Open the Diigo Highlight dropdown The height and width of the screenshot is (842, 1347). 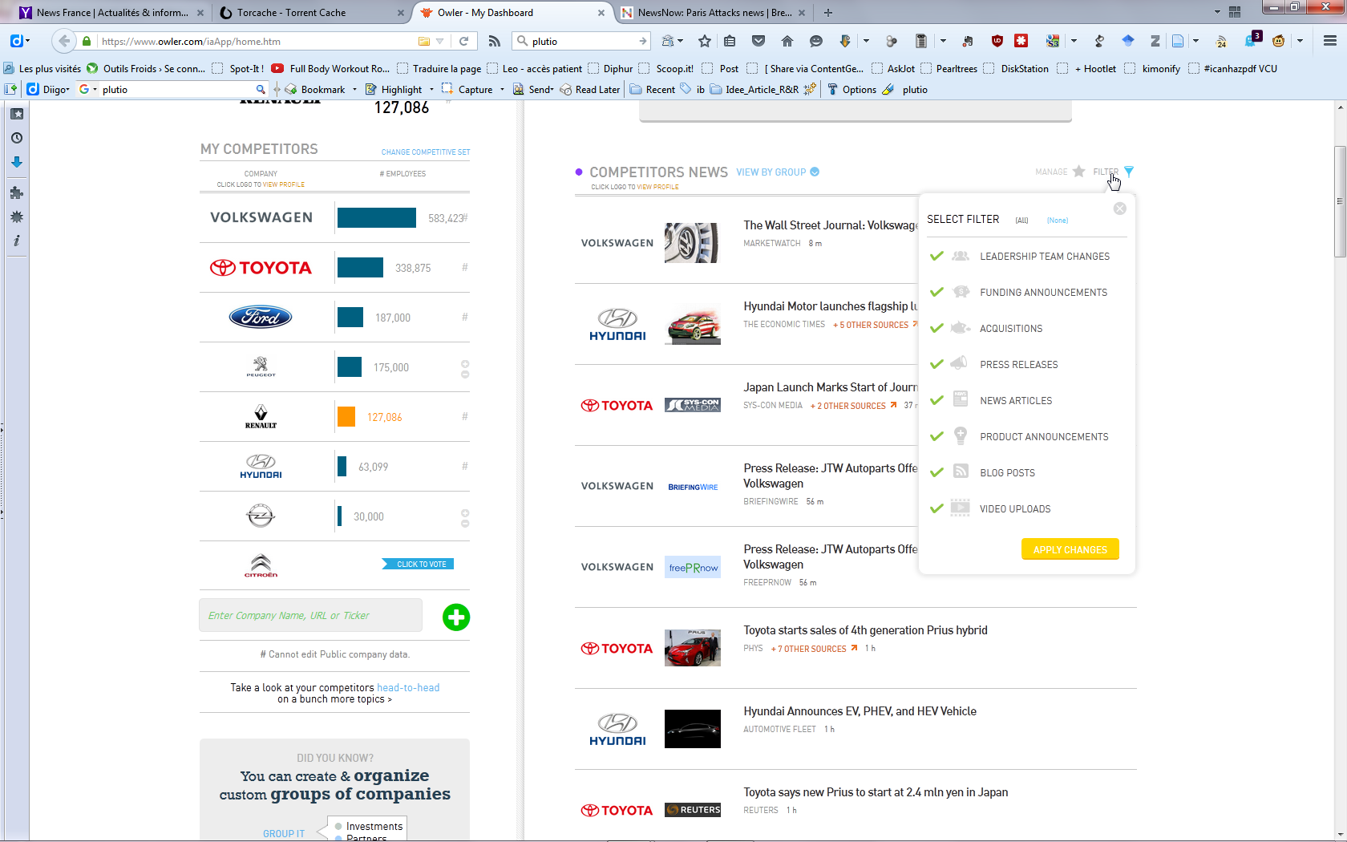tap(431, 90)
